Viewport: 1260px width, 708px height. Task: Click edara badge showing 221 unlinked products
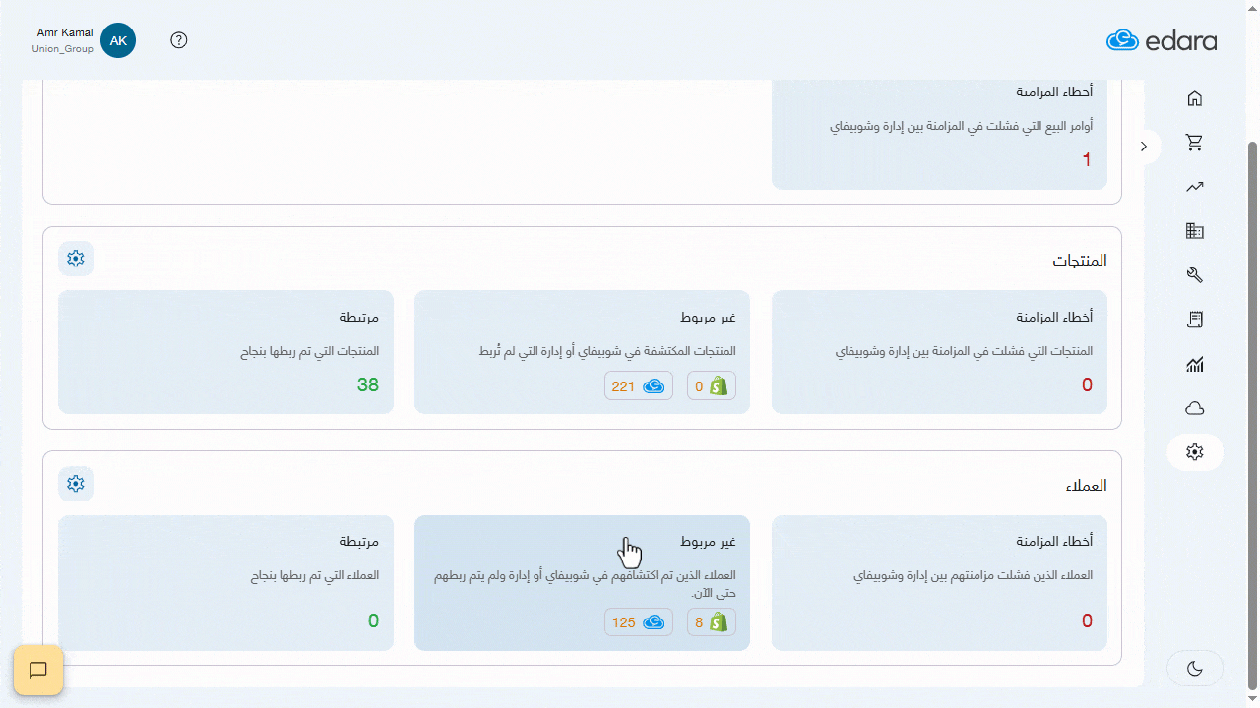639,386
